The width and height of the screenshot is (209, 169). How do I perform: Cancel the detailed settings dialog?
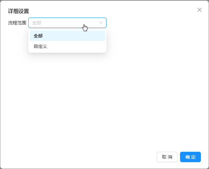tap(167, 157)
